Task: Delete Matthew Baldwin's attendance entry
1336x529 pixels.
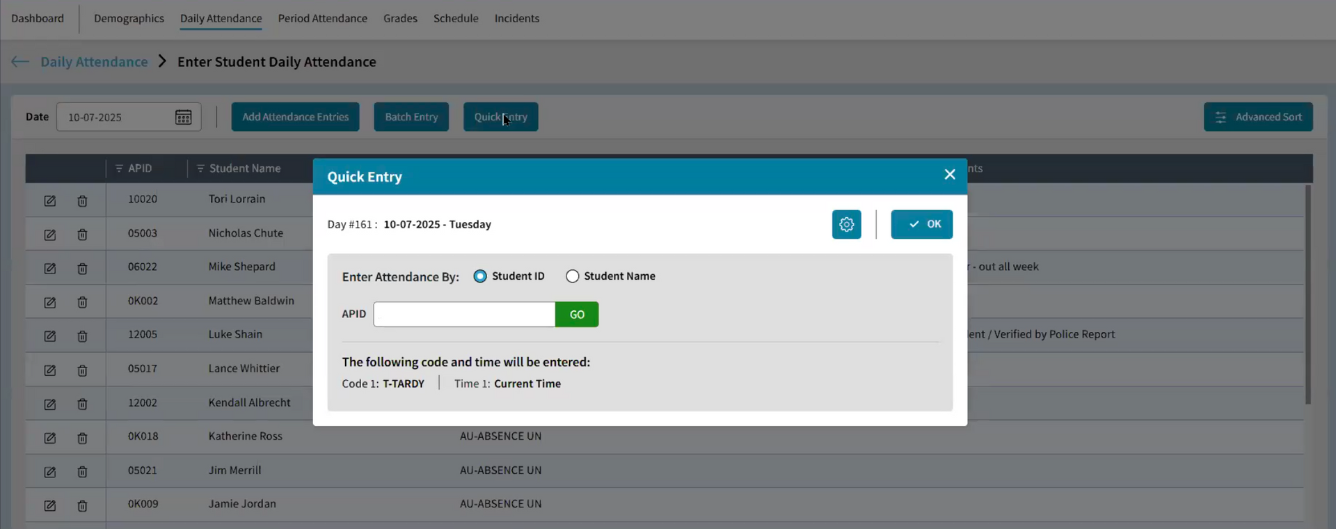Action: 82,303
